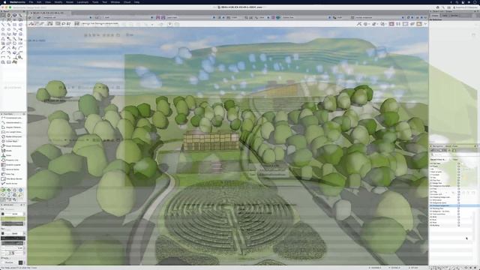Open the Apple menu

(x=4, y=1)
